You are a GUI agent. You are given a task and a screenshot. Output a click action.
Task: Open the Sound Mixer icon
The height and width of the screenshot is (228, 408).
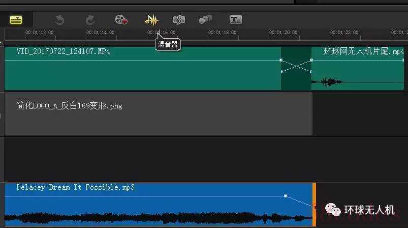tap(152, 20)
